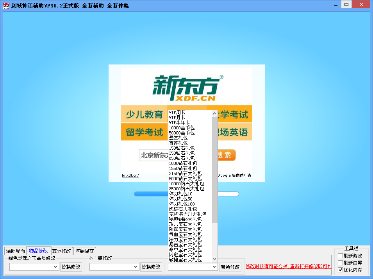Select the 攻击宝石大礼包 entry

click(190, 224)
